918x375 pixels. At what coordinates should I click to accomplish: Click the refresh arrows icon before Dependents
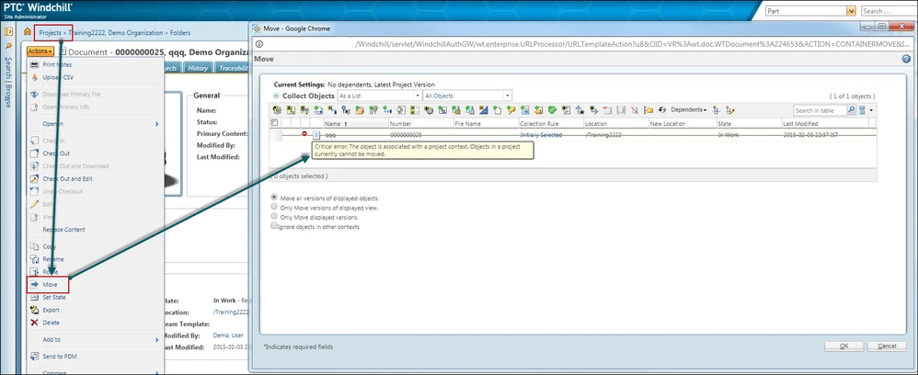[662, 109]
